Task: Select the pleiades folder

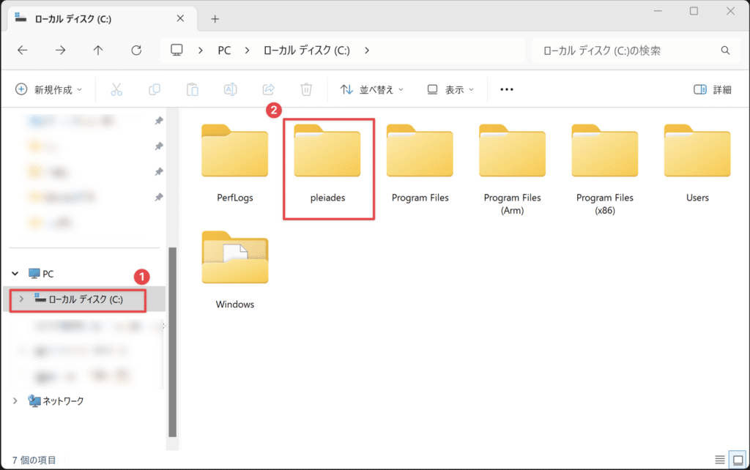Action: 327,165
